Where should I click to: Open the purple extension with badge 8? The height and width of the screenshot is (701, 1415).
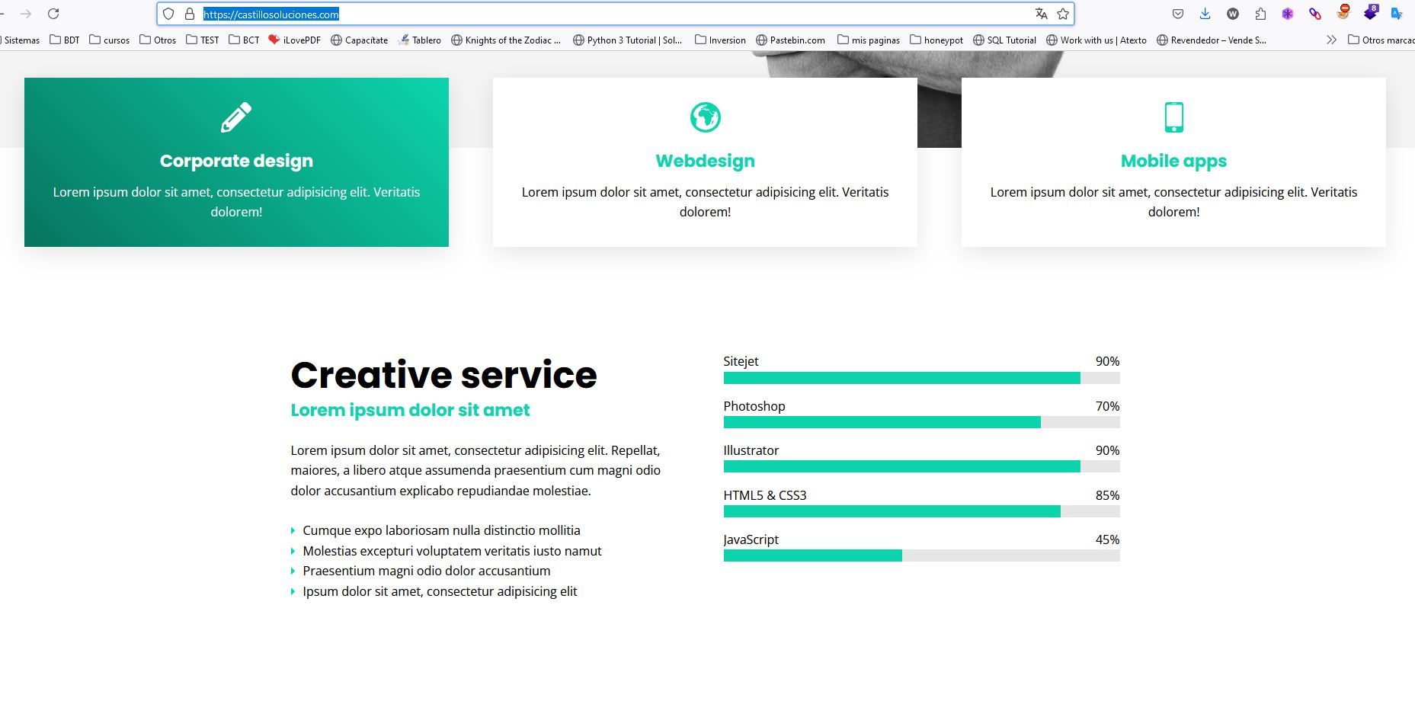point(1371,12)
